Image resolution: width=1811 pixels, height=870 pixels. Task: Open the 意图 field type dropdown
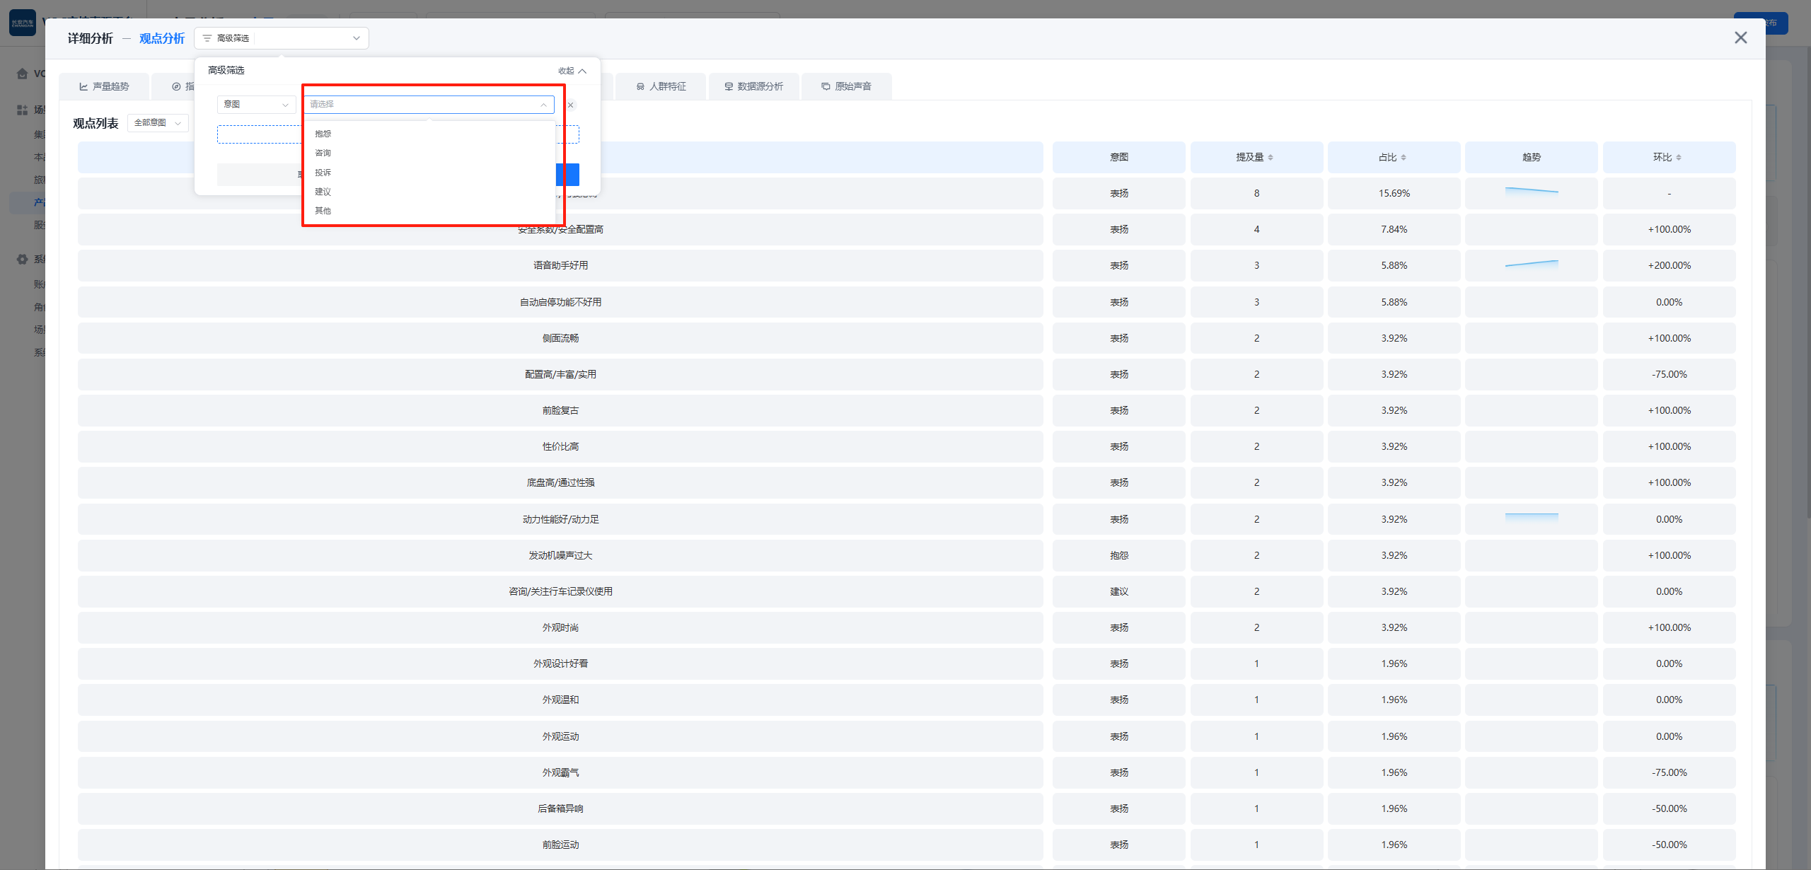(256, 105)
